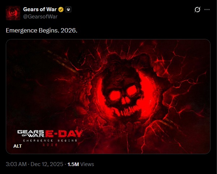Open the @GearsofWar handle link
217x174 pixels.
[40, 17]
